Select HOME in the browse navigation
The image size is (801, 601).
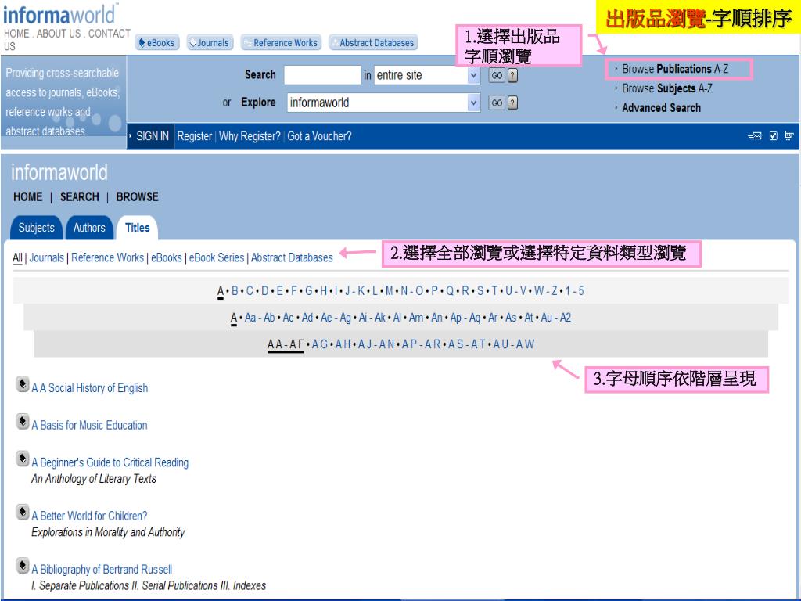(28, 196)
